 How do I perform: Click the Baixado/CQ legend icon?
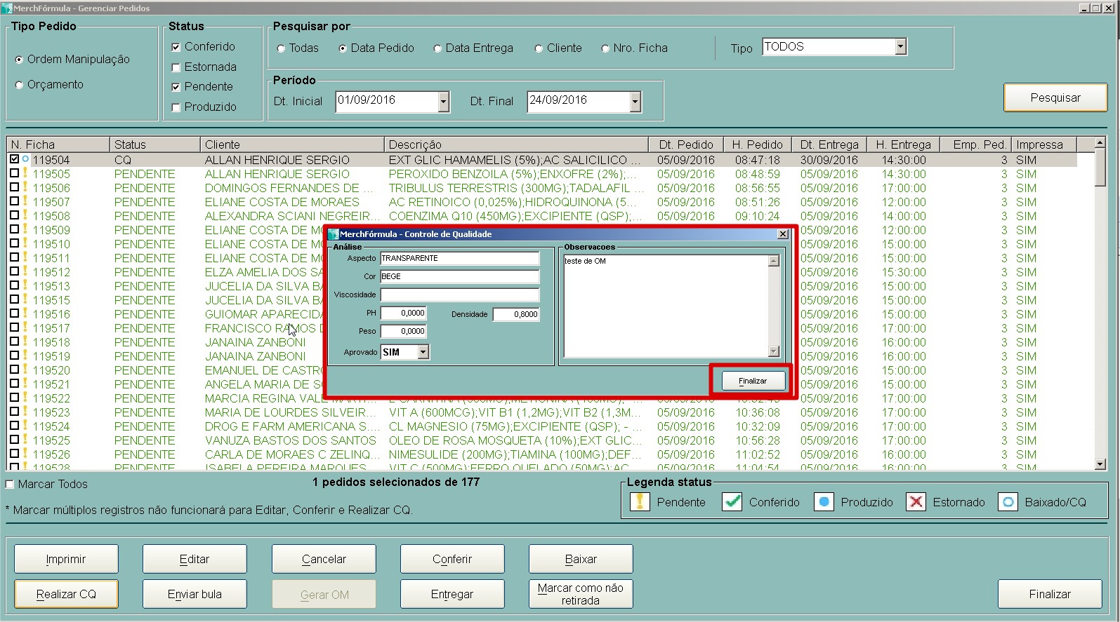(x=1008, y=502)
